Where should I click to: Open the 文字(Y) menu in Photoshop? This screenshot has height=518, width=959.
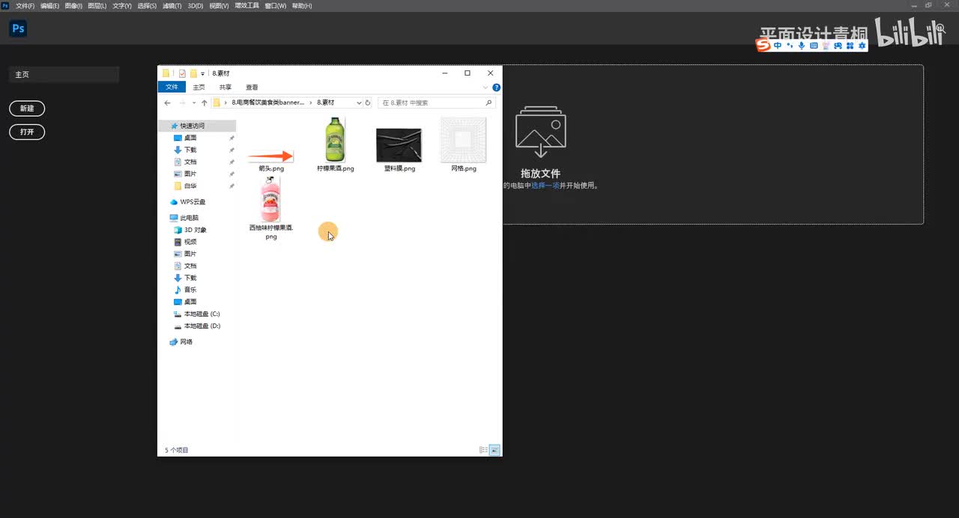122,5
